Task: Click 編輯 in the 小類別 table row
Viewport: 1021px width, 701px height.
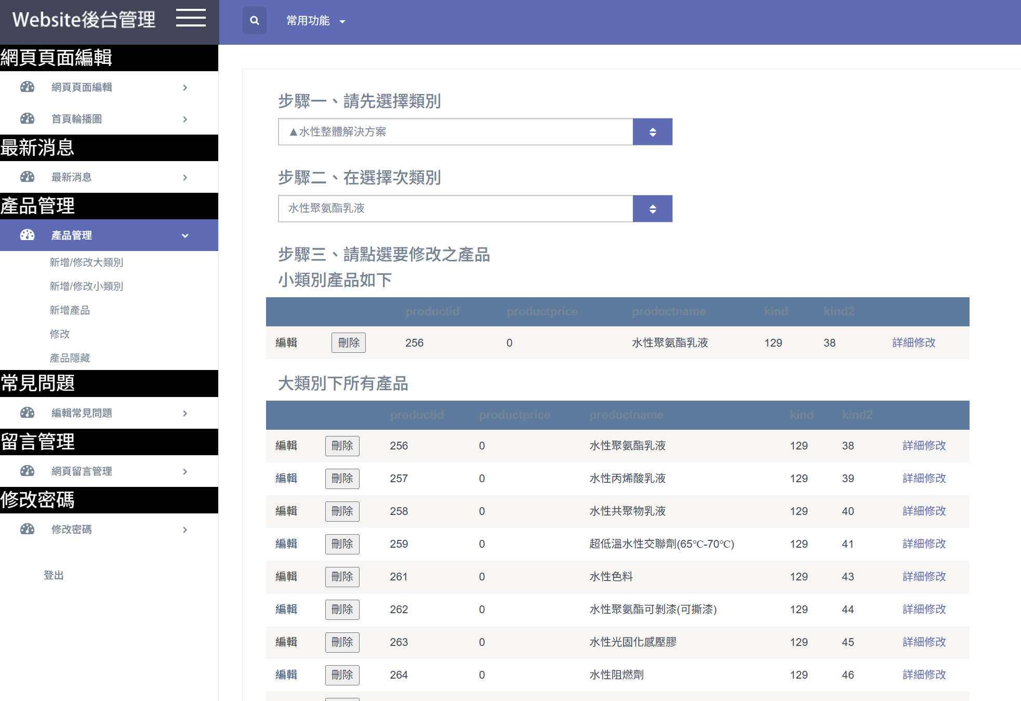Action: click(286, 342)
